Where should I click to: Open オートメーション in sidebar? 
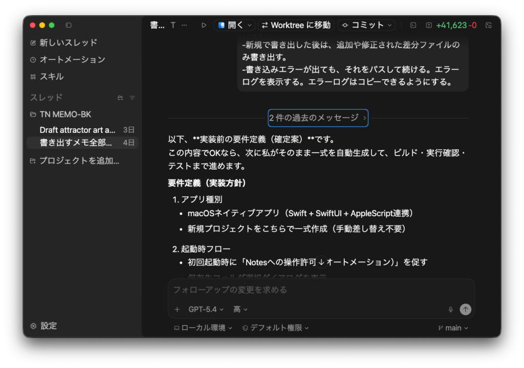tap(72, 59)
